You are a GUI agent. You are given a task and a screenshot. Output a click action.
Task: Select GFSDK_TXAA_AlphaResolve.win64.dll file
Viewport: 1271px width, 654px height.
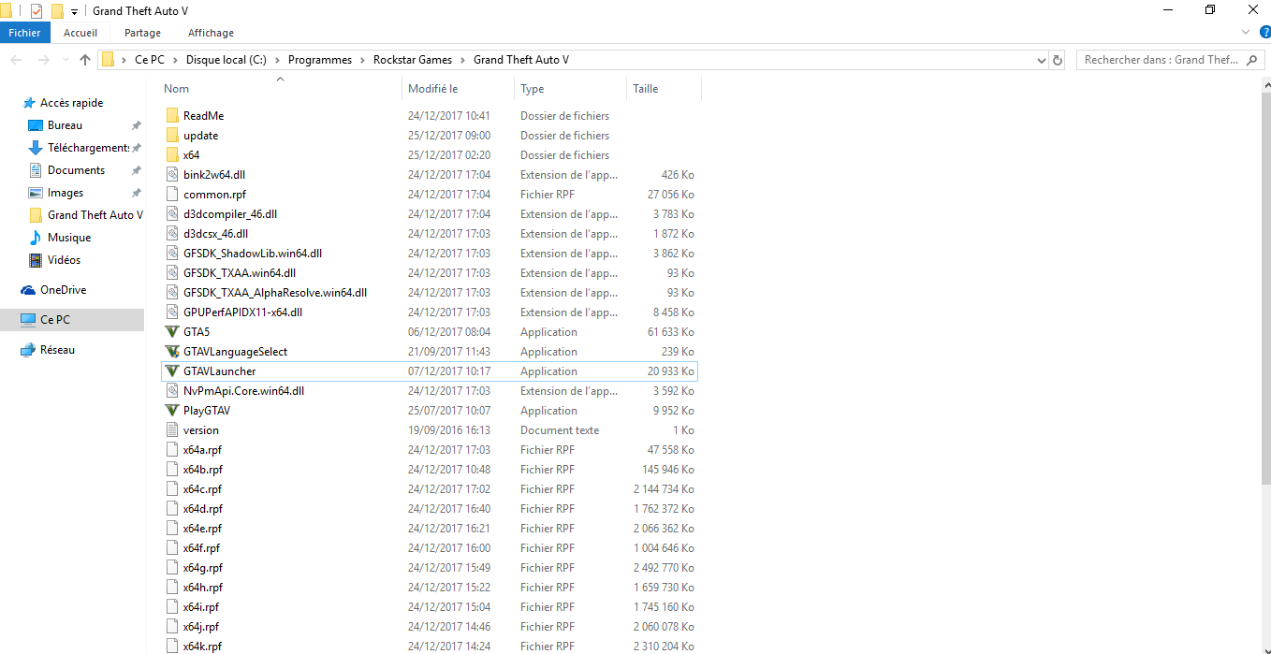pos(275,293)
